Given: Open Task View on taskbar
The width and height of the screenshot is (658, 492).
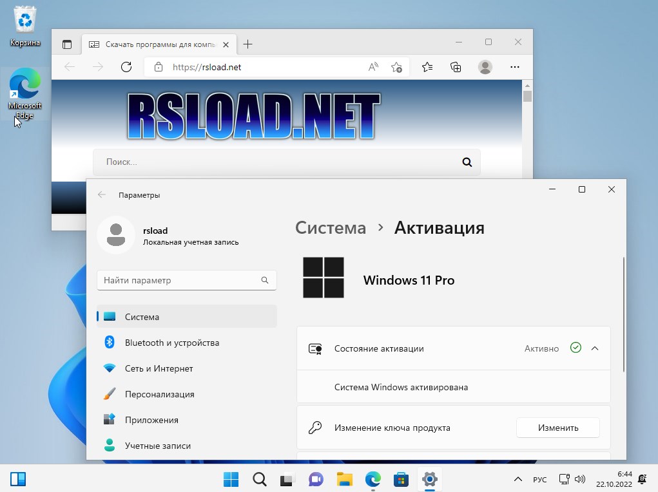Looking at the screenshot, I should 287,479.
